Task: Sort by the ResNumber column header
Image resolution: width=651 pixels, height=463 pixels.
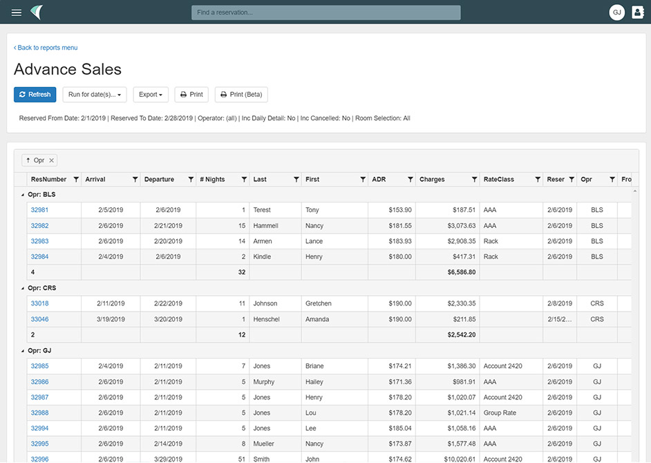Action: (x=48, y=180)
